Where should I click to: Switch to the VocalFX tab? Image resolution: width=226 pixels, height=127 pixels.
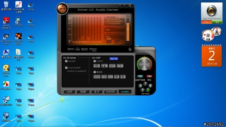[x=125, y=92]
